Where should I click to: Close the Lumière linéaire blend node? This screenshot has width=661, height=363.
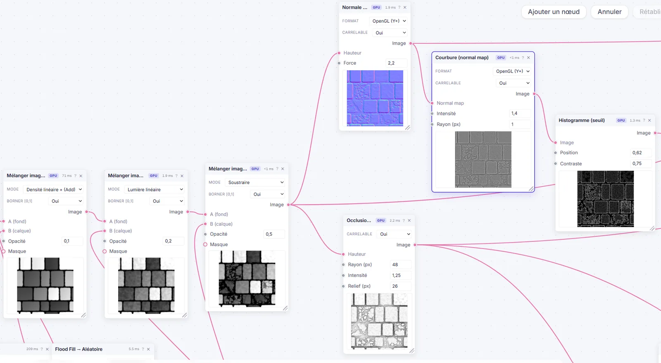182,176
